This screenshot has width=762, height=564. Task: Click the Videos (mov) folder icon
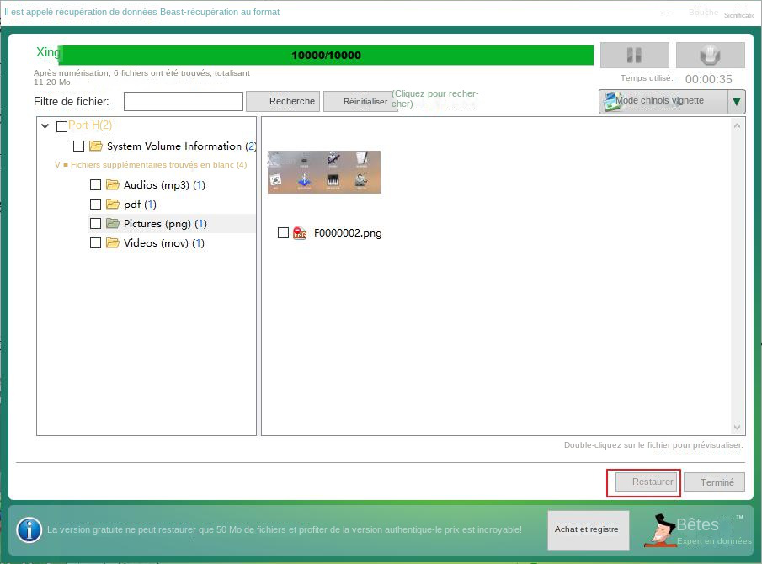pos(113,243)
